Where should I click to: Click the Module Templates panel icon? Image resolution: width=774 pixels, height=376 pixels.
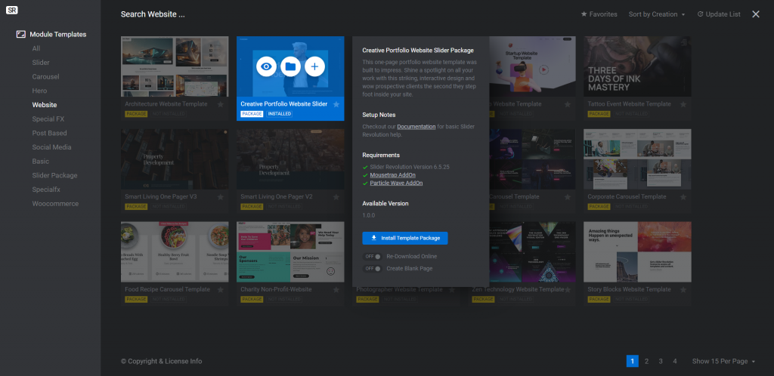(20, 34)
